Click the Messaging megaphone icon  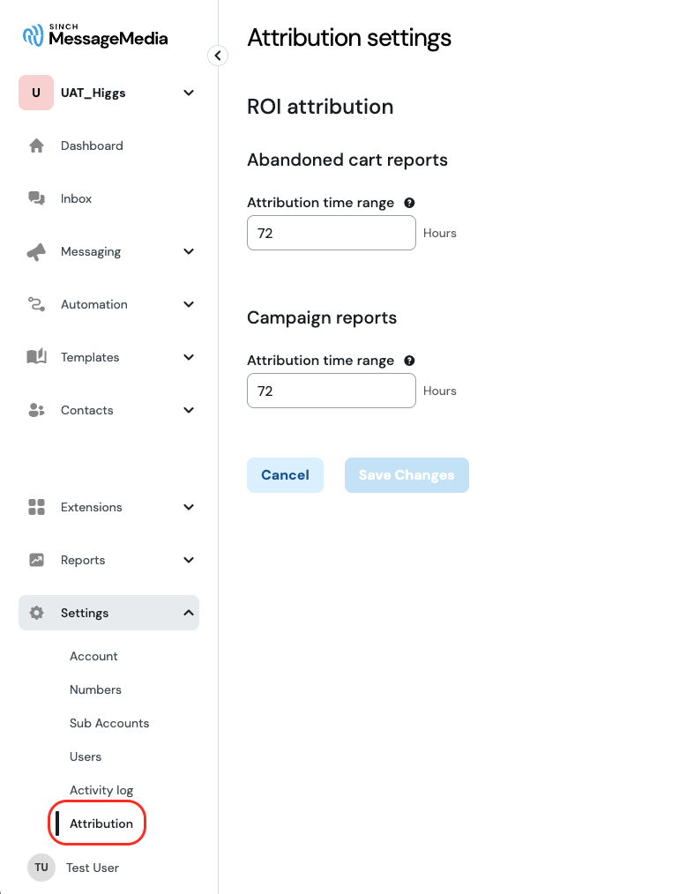36,251
